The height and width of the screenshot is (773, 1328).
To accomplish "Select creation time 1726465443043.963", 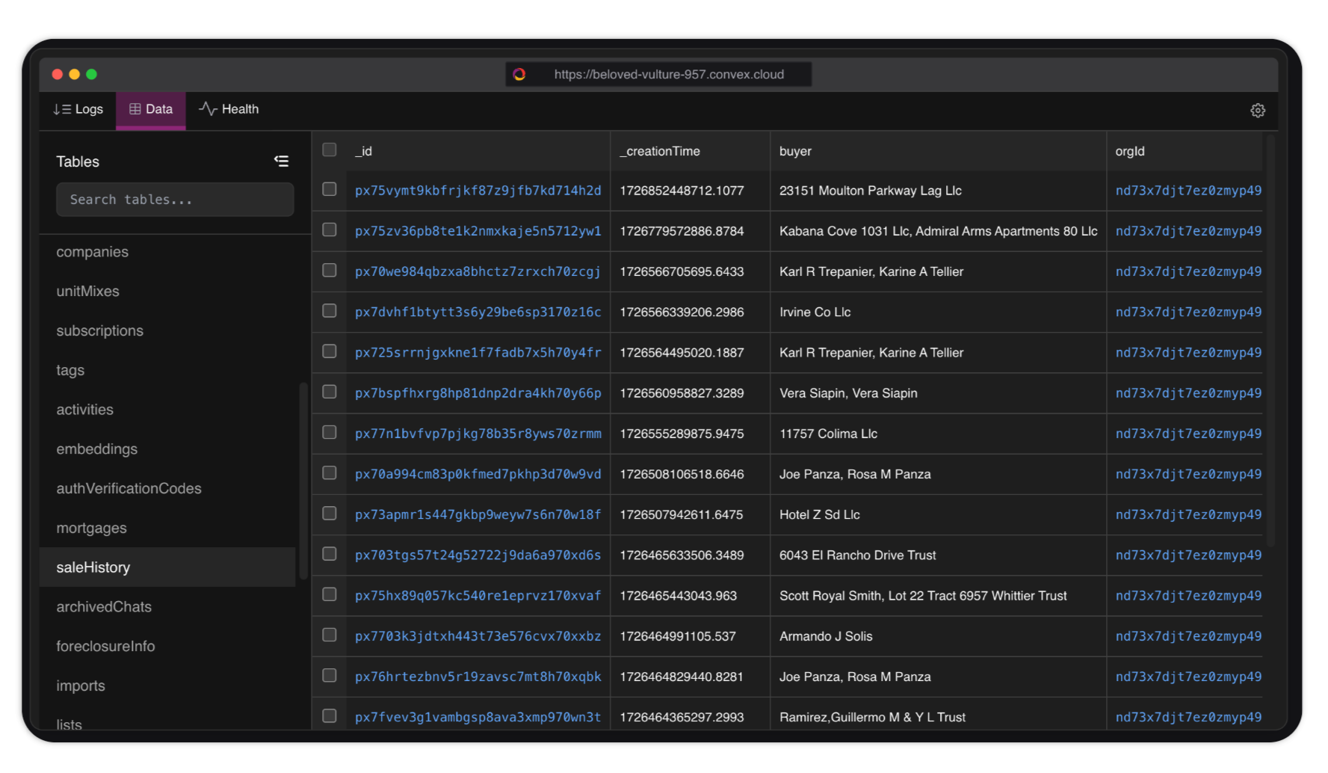I will (679, 596).
